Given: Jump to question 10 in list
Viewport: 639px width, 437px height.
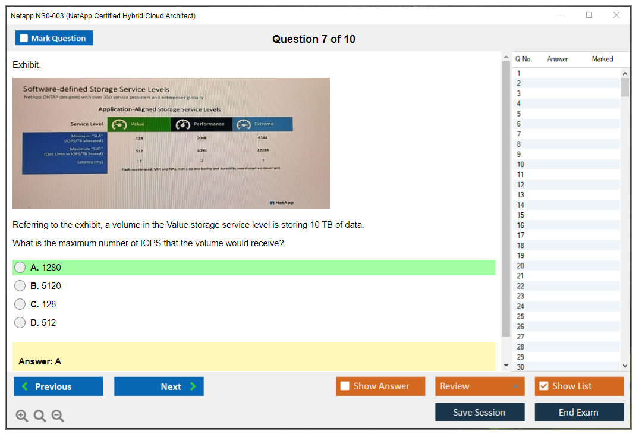Looking at the screenshot, I should (x=521, y=164).
